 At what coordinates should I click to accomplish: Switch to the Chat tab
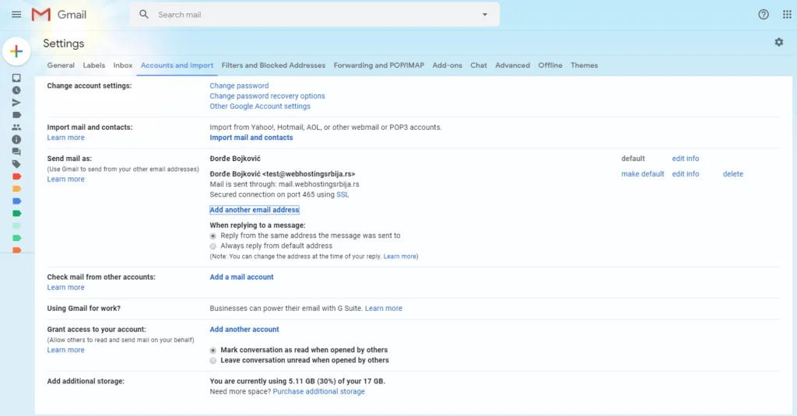(479, 65)
